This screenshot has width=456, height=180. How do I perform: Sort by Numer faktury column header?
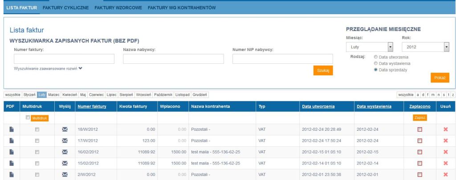point(92,106)
